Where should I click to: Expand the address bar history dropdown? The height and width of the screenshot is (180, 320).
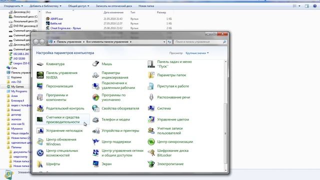click(164, 42)
